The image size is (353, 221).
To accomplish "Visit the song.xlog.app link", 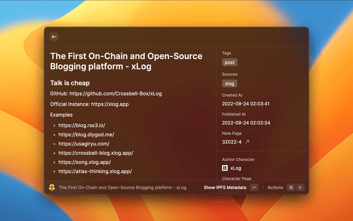I will click(84, 162).
